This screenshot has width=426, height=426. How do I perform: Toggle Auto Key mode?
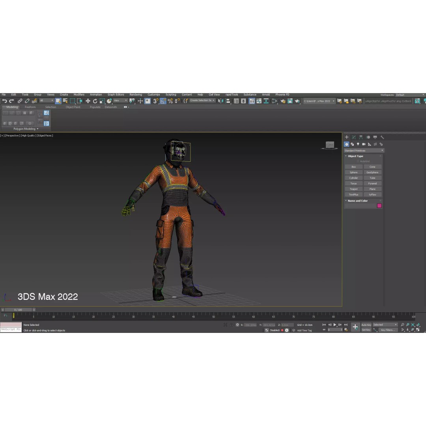coord(366,325)
